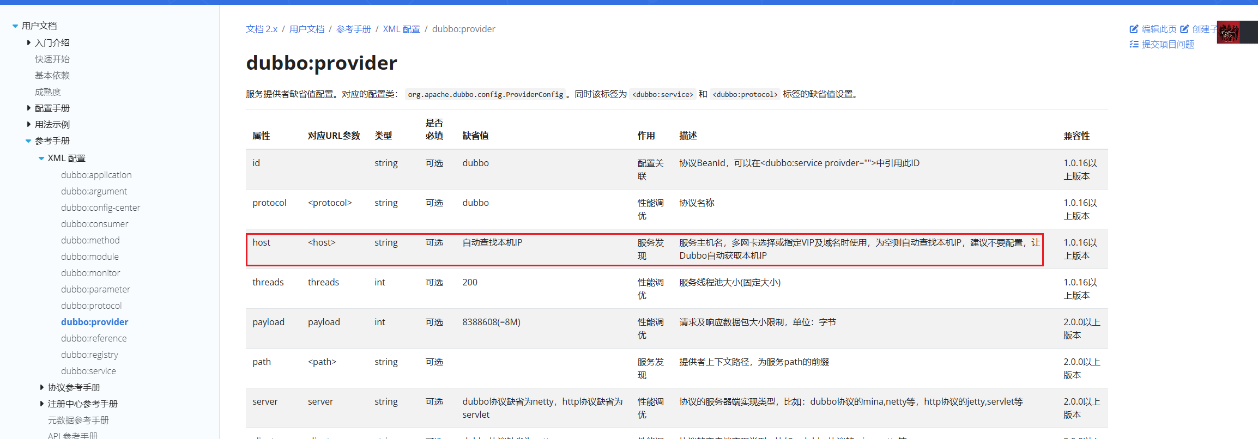Click the org.apache.dubbo.config.ProviderConfig code text
This screenshot has width=1258, height=439.
pos(485,94)
